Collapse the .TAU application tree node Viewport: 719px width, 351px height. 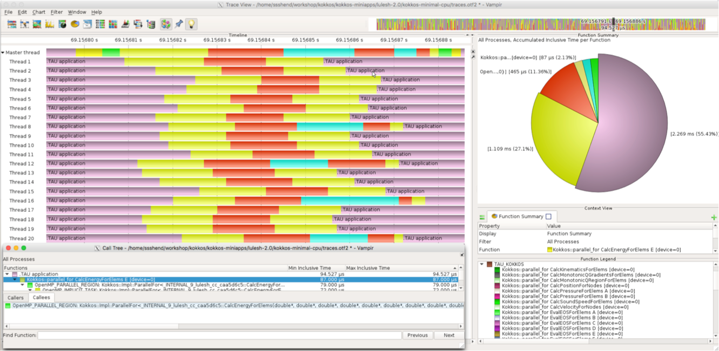(7, 274)
